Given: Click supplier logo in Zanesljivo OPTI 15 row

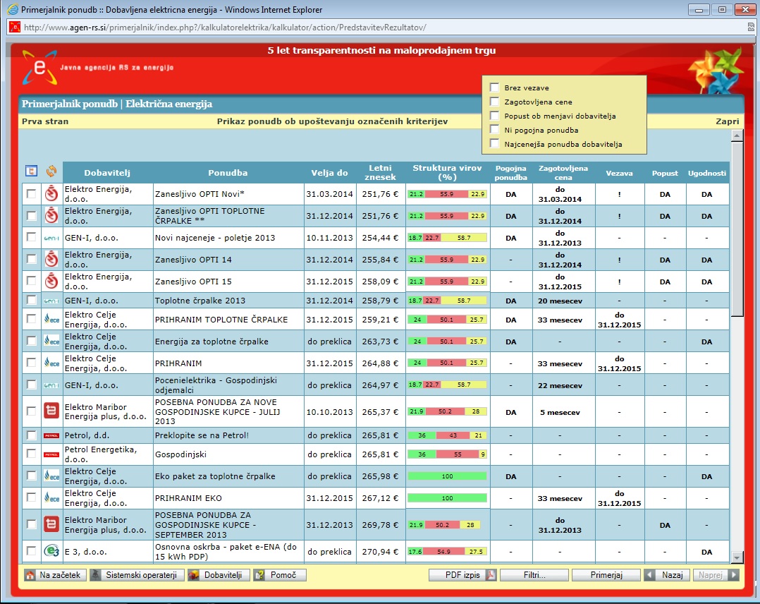Looking at the screenshot, I should click(x=52, y=281).
